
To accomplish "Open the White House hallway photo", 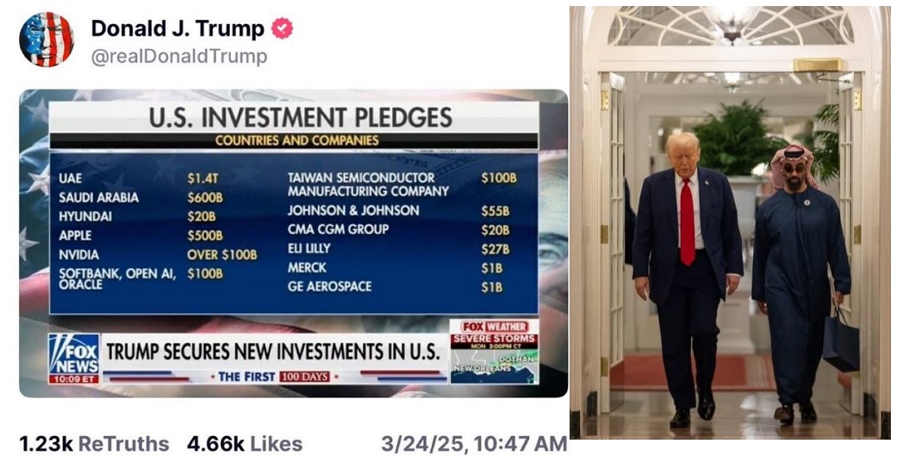I will click(x=730, y=224).
